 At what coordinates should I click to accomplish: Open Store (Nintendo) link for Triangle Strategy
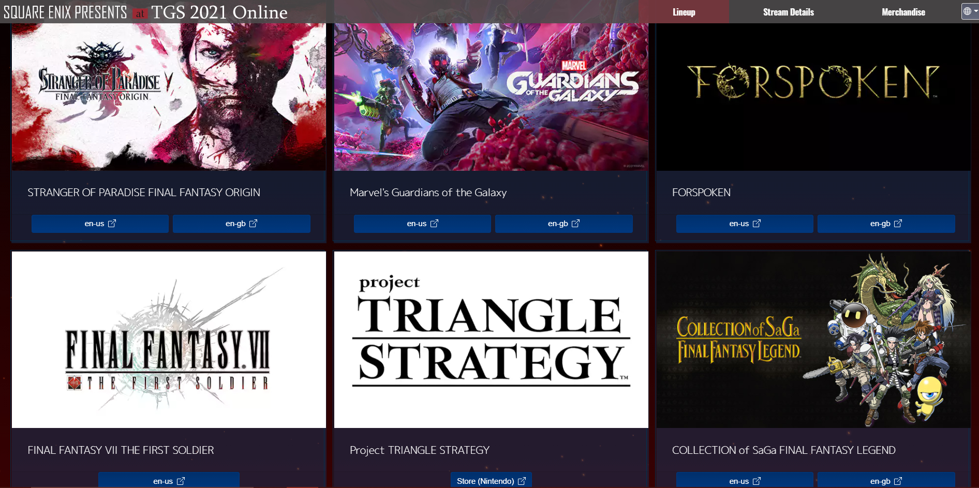491,480
